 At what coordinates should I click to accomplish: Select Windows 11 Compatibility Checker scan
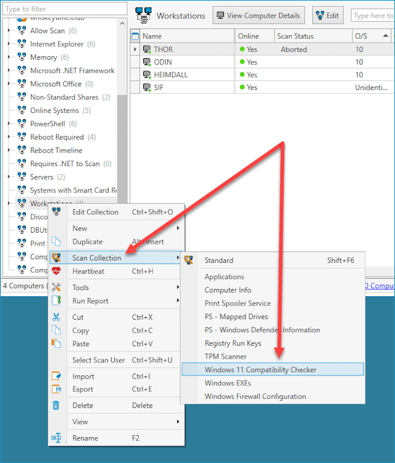coord(273,369)
